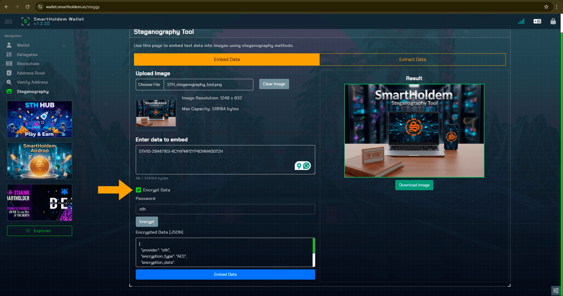
Task: Open the Staking banner in the sidebar
Action: (40, 203)
